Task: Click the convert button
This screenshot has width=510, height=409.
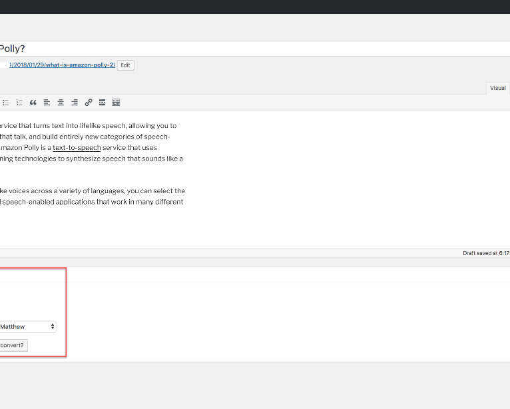Action: click(x=13, y=346)
